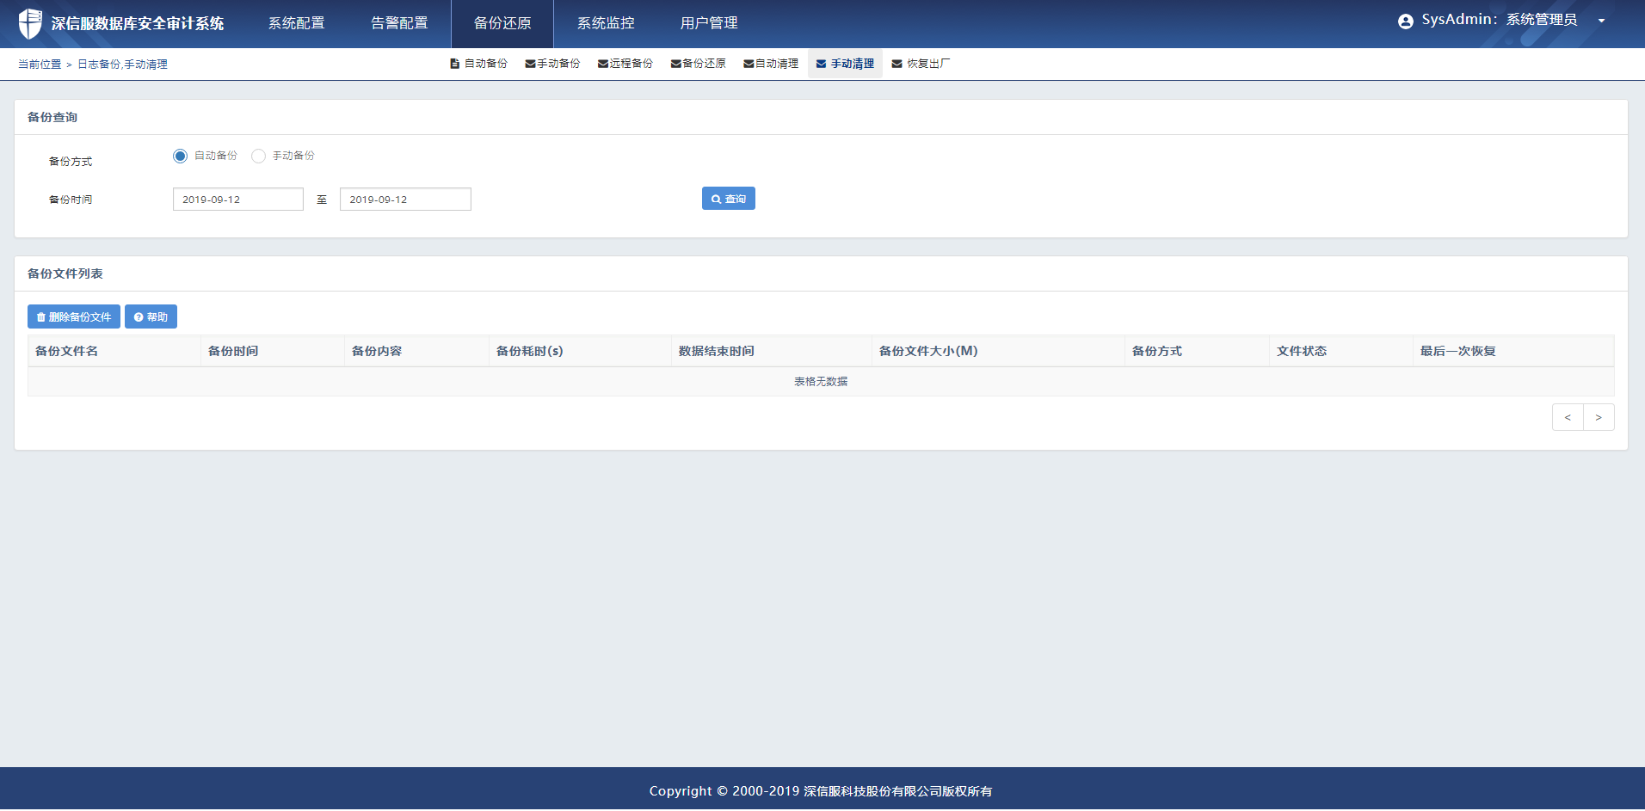Click the 删除备份文件 button

[74, 317]
